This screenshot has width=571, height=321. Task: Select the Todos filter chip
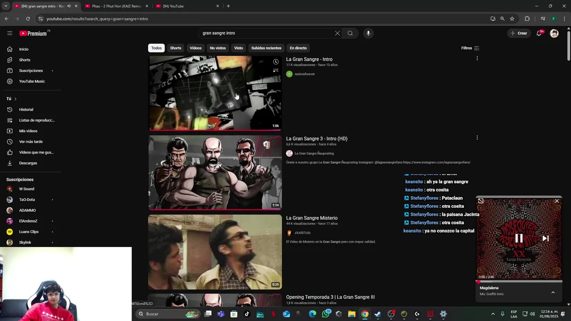pyautogui.click(x=156, y=48)
